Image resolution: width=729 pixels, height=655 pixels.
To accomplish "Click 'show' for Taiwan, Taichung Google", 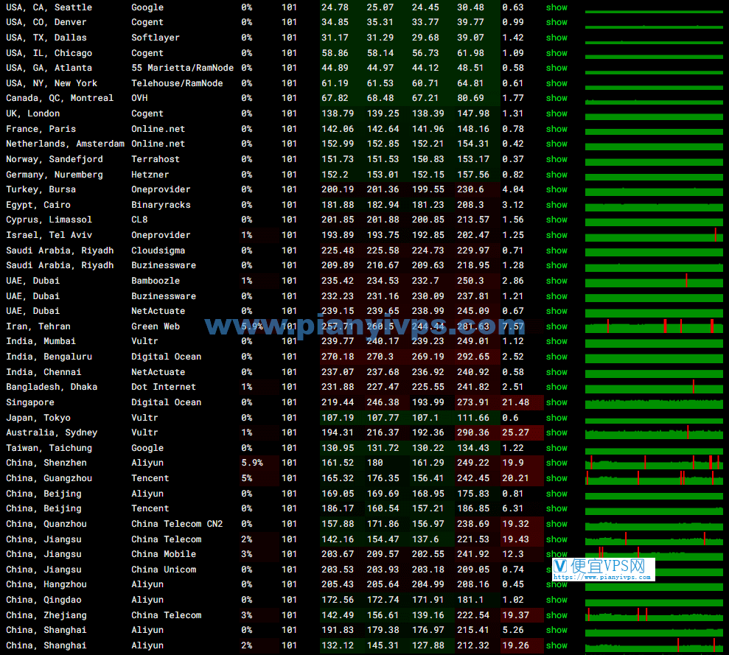I will 557,448.
